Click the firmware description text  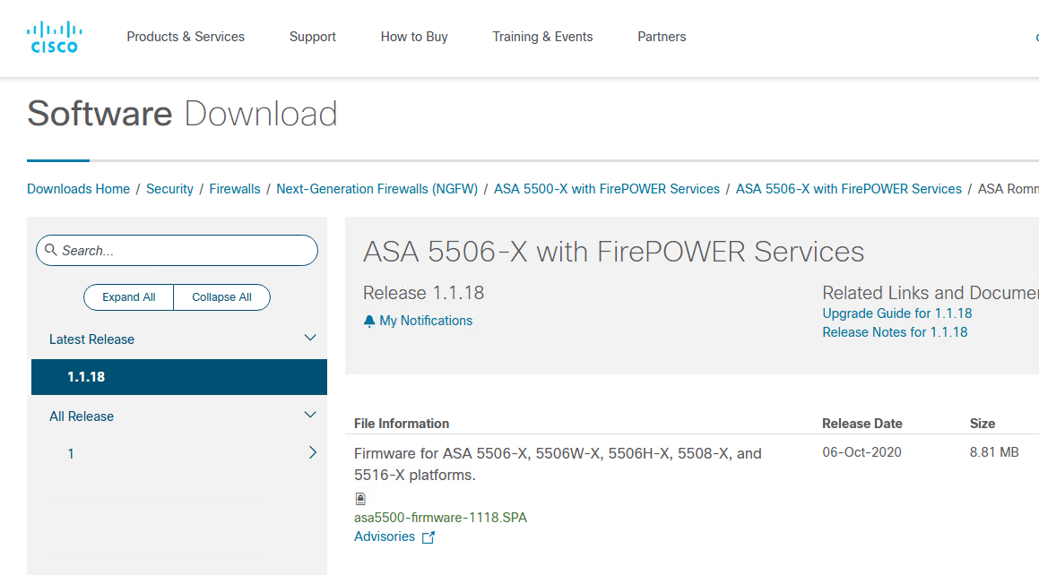[558, 464]
